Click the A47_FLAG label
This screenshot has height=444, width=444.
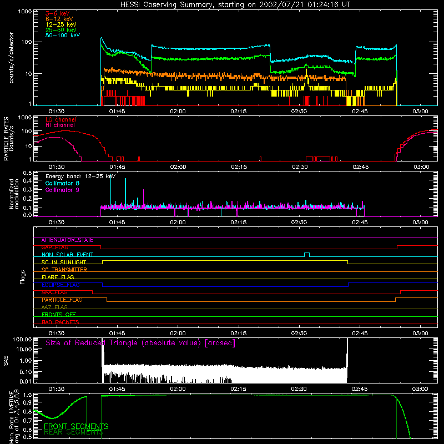point(54,307)
